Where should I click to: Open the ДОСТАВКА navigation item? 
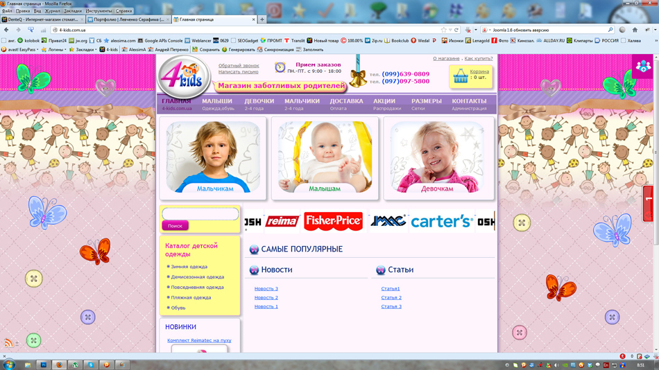(x=346, y=104)
